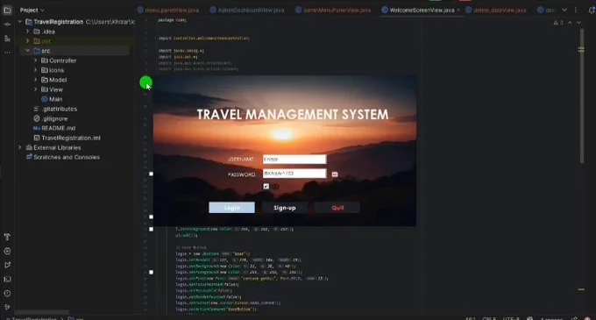Click TravelRegistration breadcrumb in status bar
This screenshot has height=320, width=596.
point(34,318)
